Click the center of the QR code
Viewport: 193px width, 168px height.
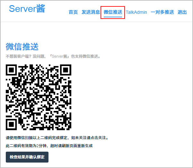pyautogui.click(x=39, y=97)
